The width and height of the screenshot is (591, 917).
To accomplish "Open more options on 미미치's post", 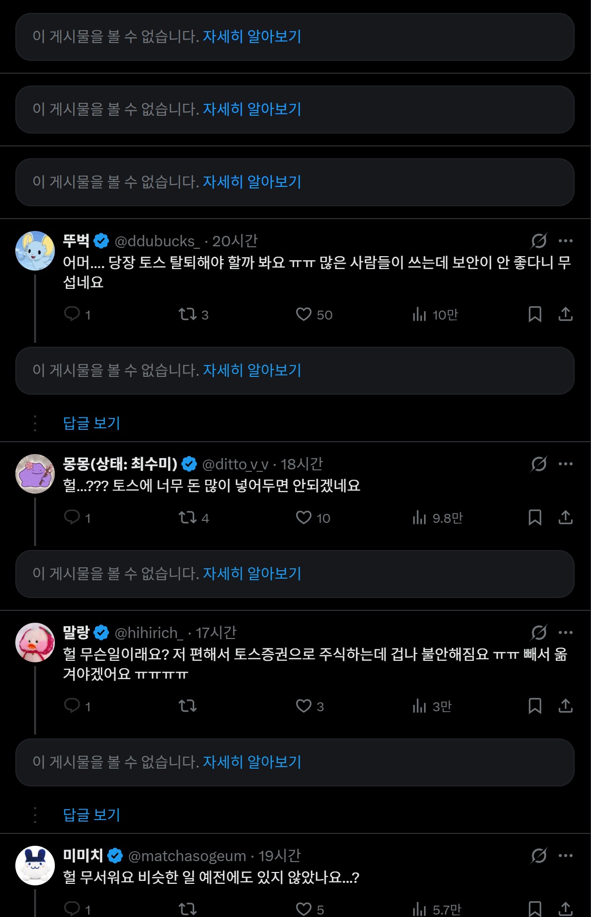I will pyautogui.click(x=565, y=856).
